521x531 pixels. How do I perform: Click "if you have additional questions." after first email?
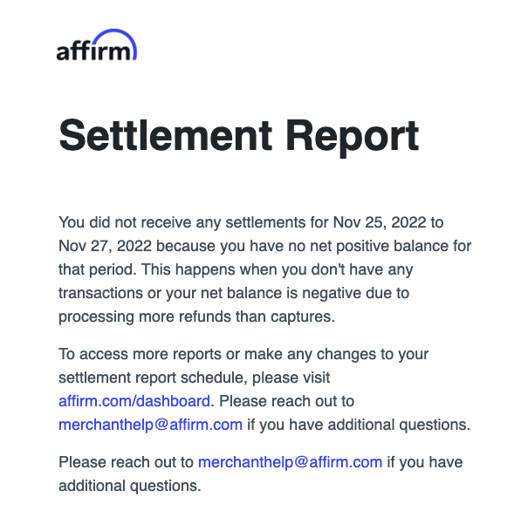[x=359, y=425]
